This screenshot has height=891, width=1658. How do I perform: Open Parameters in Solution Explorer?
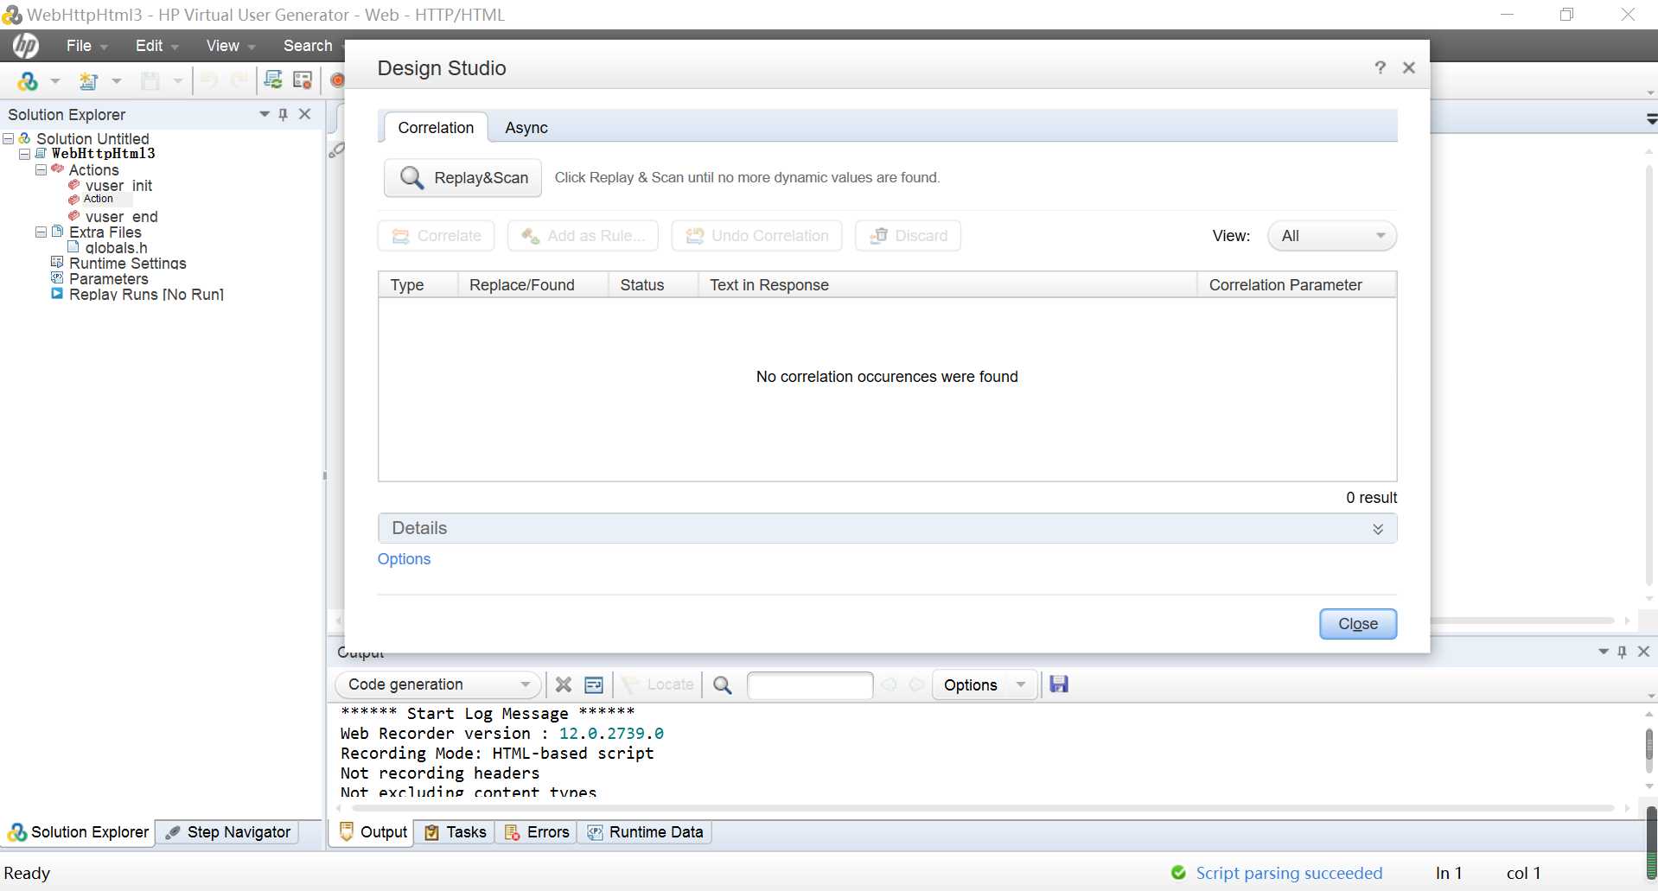(108, 279)
